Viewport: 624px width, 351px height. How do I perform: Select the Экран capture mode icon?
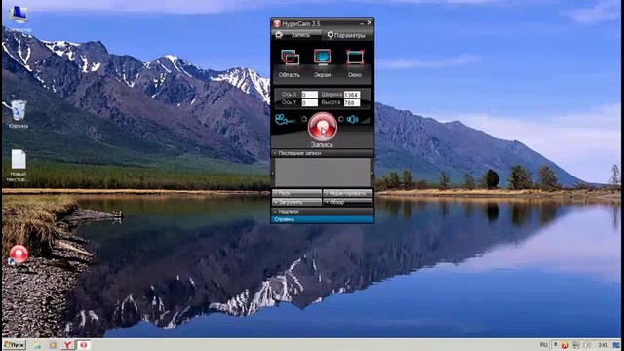(322, 58)
